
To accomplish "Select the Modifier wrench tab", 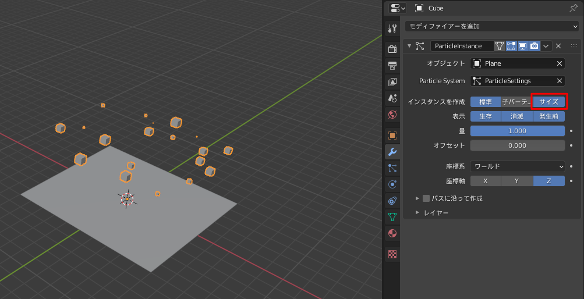I will click(x=392, y=152).
